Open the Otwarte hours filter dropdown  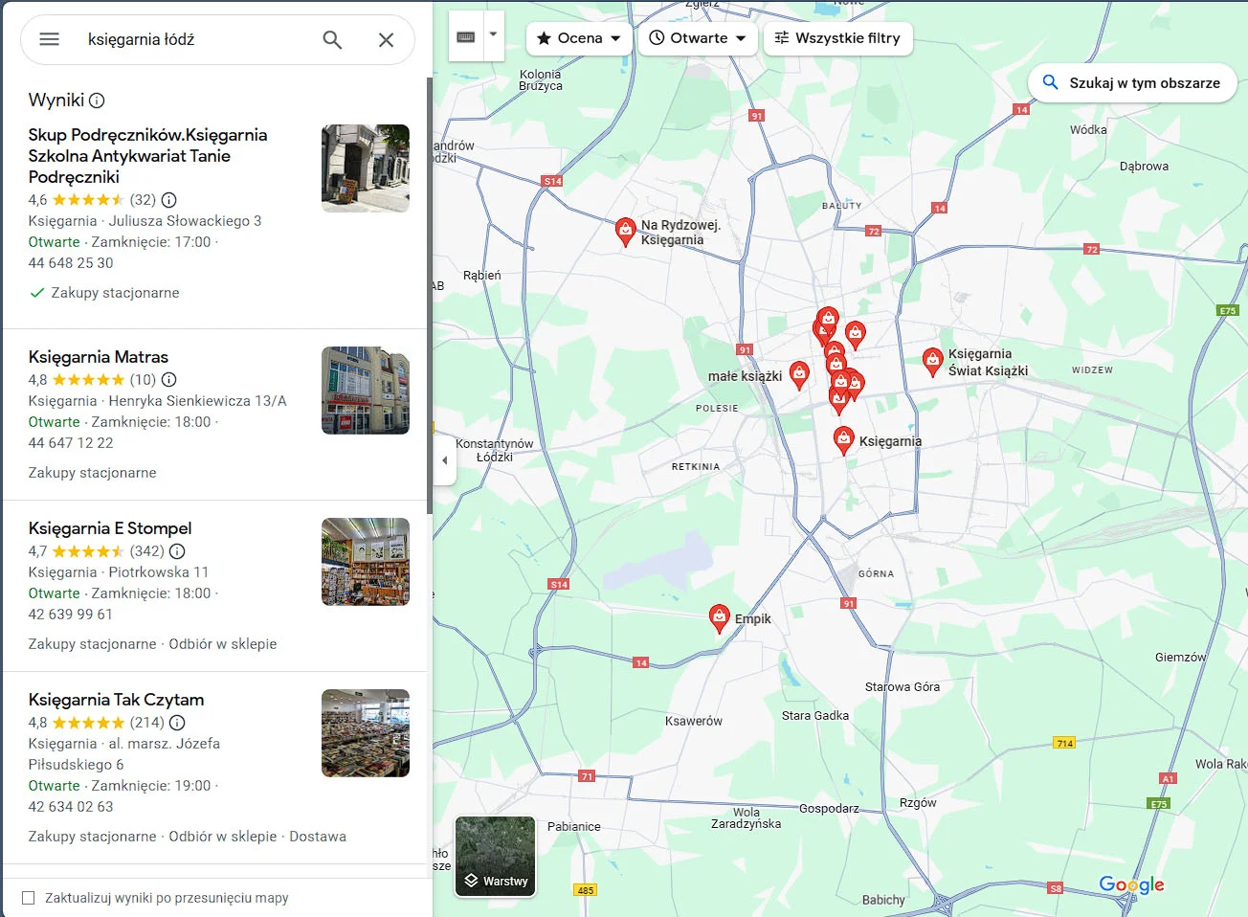(x=698, y=38)
